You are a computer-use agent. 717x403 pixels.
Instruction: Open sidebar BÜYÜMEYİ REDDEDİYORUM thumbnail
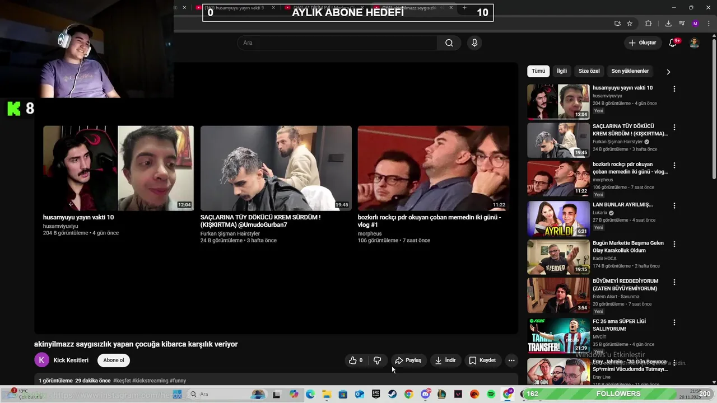pos(558,296)
